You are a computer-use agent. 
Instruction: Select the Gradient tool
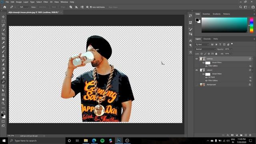(3, 69)
